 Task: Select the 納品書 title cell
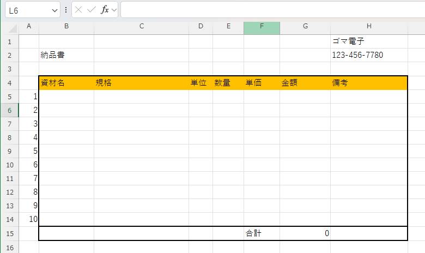66,55
